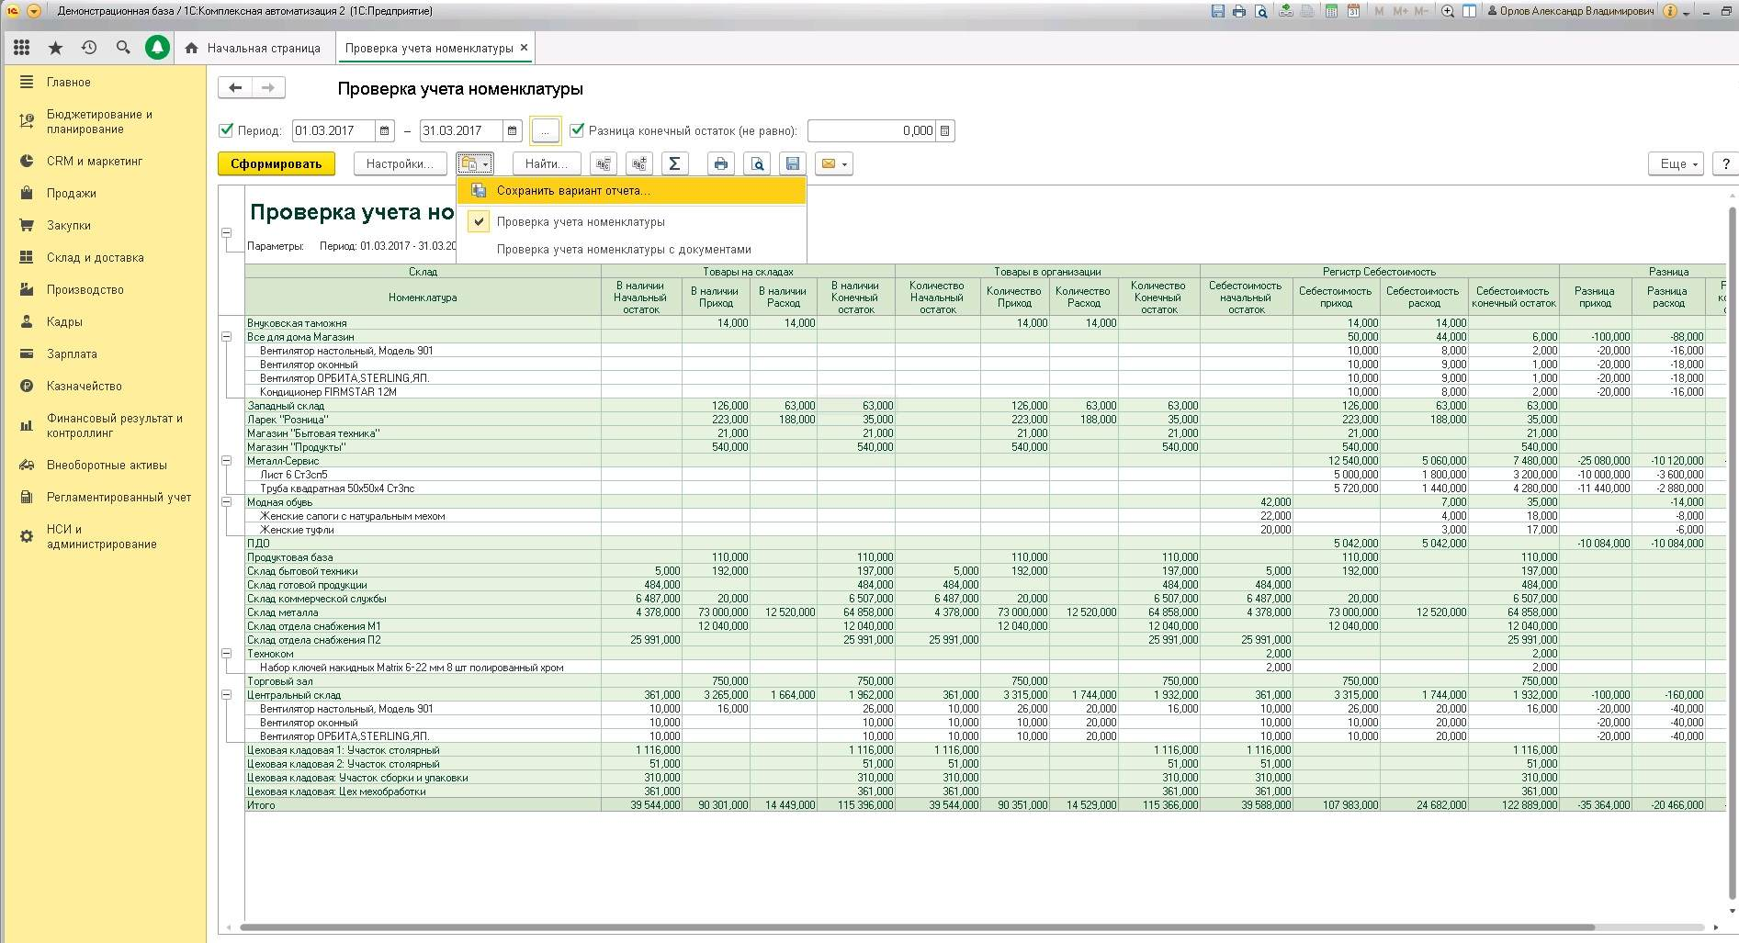
Task: Click the zoom magnifier in title bar
Action: point(1448,11)
